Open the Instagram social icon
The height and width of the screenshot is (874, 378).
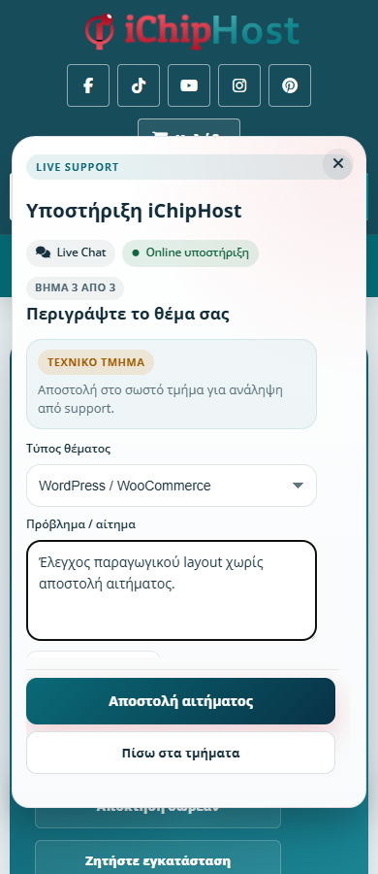tap(239, 85)
